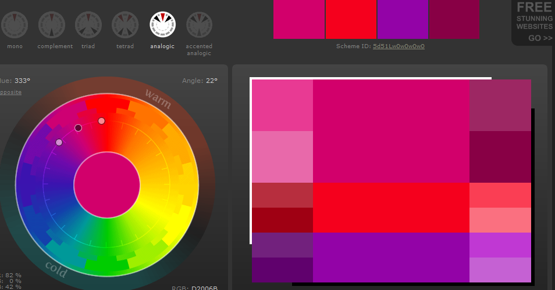Click the center magenta circle of color wheel
The width and height of the screenshot is (555, 290).
pyautogui.click(x=107, y=185)
